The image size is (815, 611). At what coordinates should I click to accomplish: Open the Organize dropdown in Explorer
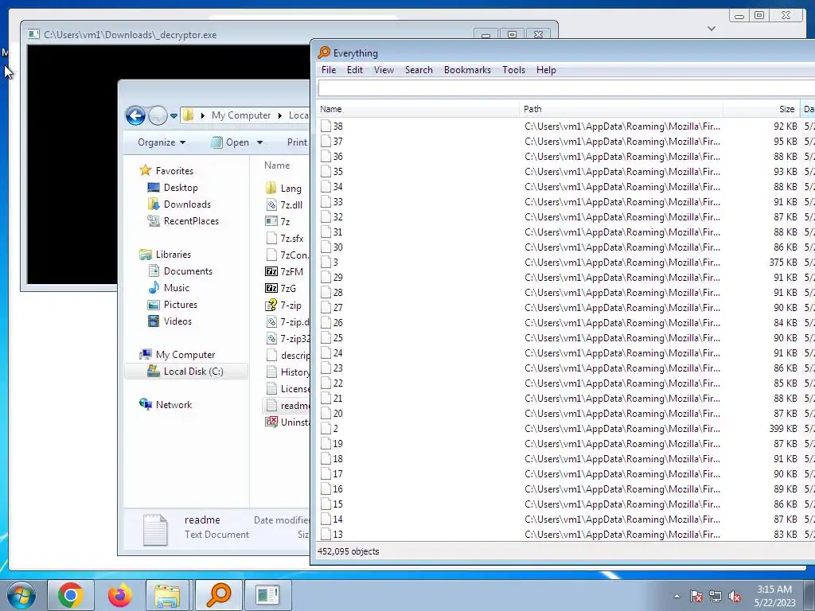162,142
